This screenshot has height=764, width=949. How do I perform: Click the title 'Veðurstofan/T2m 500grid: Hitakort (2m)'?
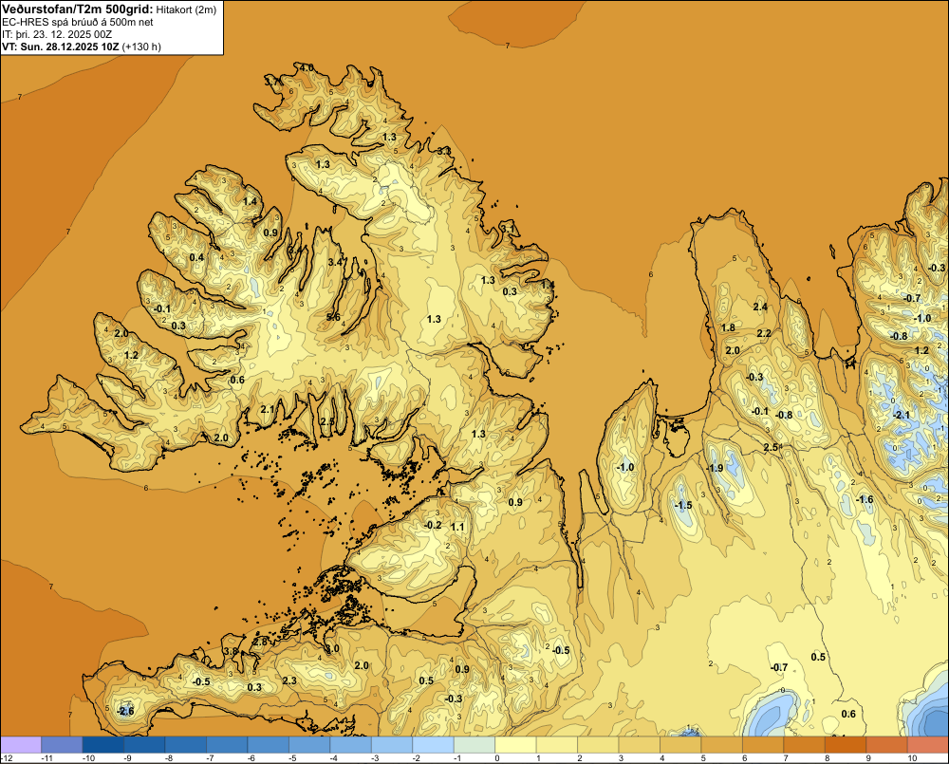point(109,9)
